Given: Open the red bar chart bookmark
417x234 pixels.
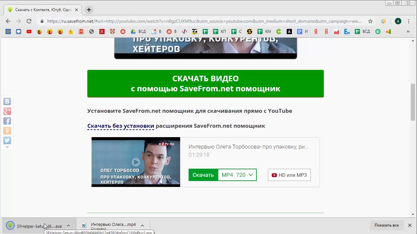Looking at the screenshot, I should [x=337, y=32].
